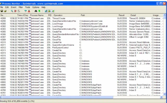Image resolution: width=167 pixels, height=103 pixels.
Task: Select row 40695 CreateFile on C:\WINDOWS\AppPatch
Action: point(81,85)
